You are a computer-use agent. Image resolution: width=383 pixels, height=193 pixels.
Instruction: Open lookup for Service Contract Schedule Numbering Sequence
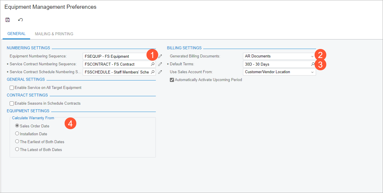(x=153, y=72)
